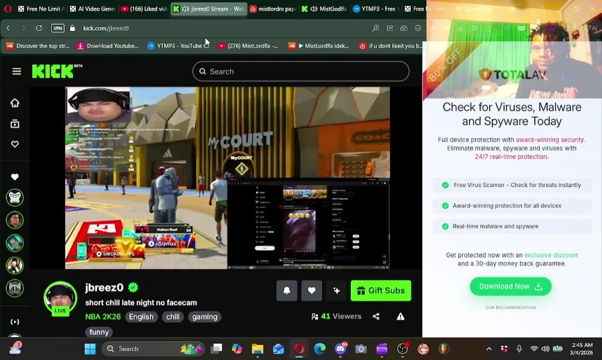Switch to Free No Limit tab
Viewport: 602px width, 360px height.
click(x=40, y=9)
